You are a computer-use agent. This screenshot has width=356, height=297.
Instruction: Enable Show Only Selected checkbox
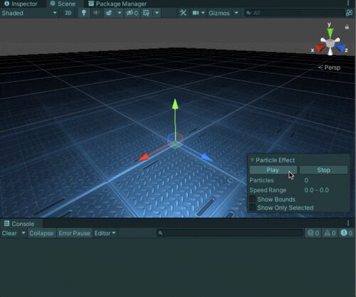[253, 208]
